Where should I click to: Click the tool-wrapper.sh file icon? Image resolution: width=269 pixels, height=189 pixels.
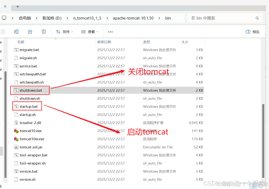tap(16, 163)
